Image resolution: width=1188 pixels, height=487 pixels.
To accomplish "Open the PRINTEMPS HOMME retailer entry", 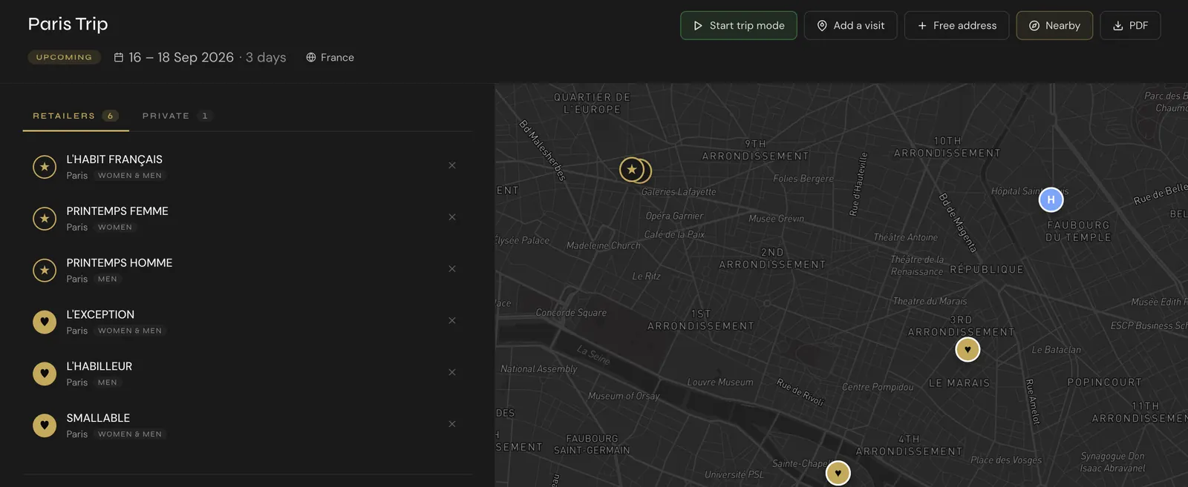I will tap(247, 271).
